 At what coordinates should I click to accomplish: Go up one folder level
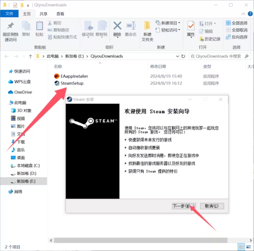(x=30, y=56)
